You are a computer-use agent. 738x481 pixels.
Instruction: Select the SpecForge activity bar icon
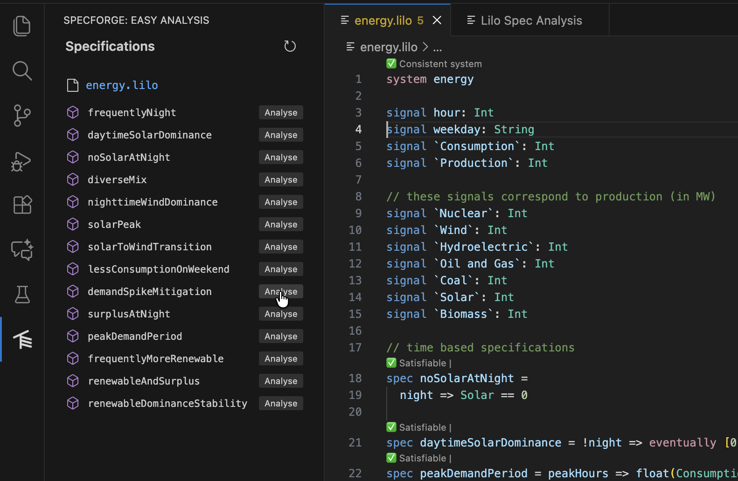click(x=22, y=339)
